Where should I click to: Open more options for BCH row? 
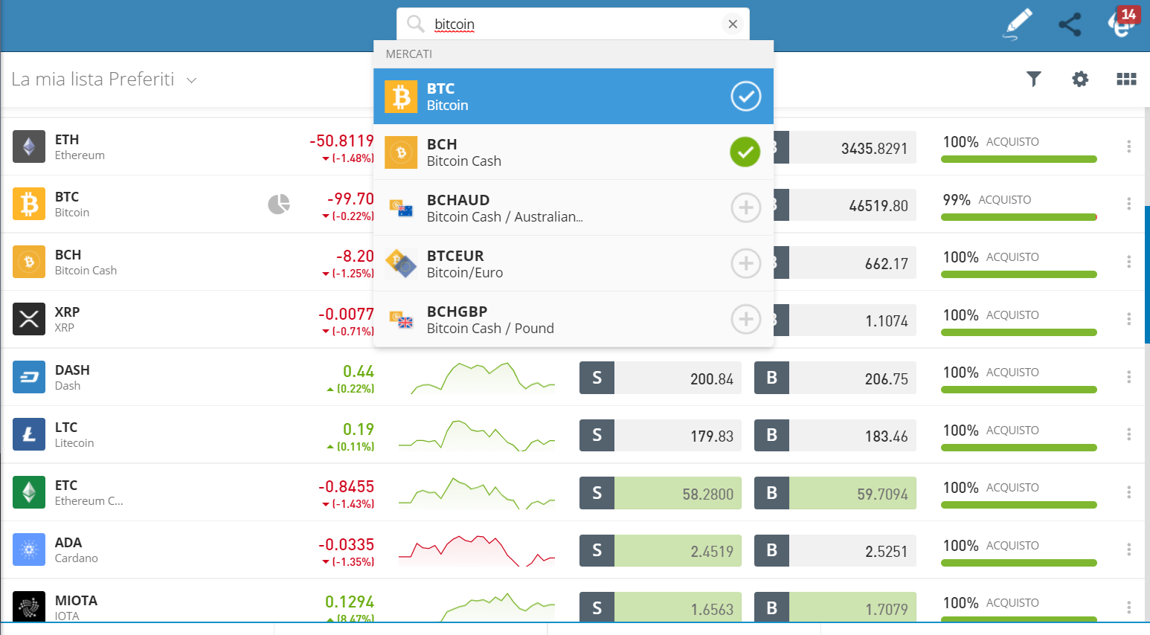(x=1128, y=262)
